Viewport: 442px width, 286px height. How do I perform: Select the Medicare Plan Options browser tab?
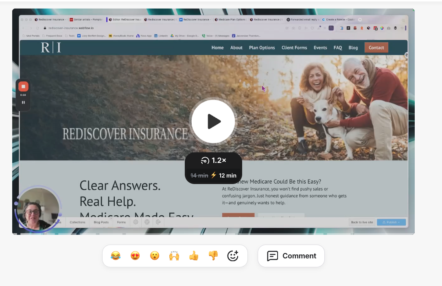tap(230, 19)
